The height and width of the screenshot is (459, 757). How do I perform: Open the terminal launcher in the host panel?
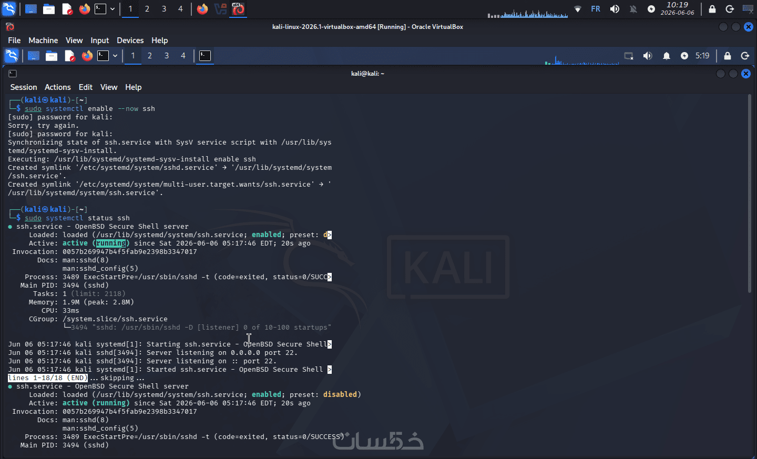click(x=100, y=9)
